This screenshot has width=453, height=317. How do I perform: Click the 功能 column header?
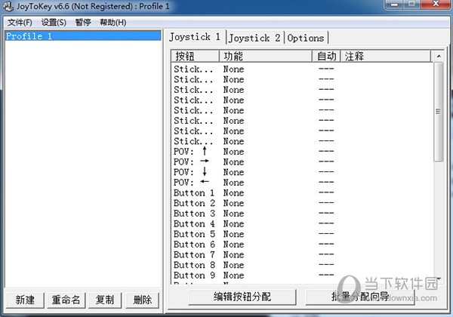click(x=266, y=57)
